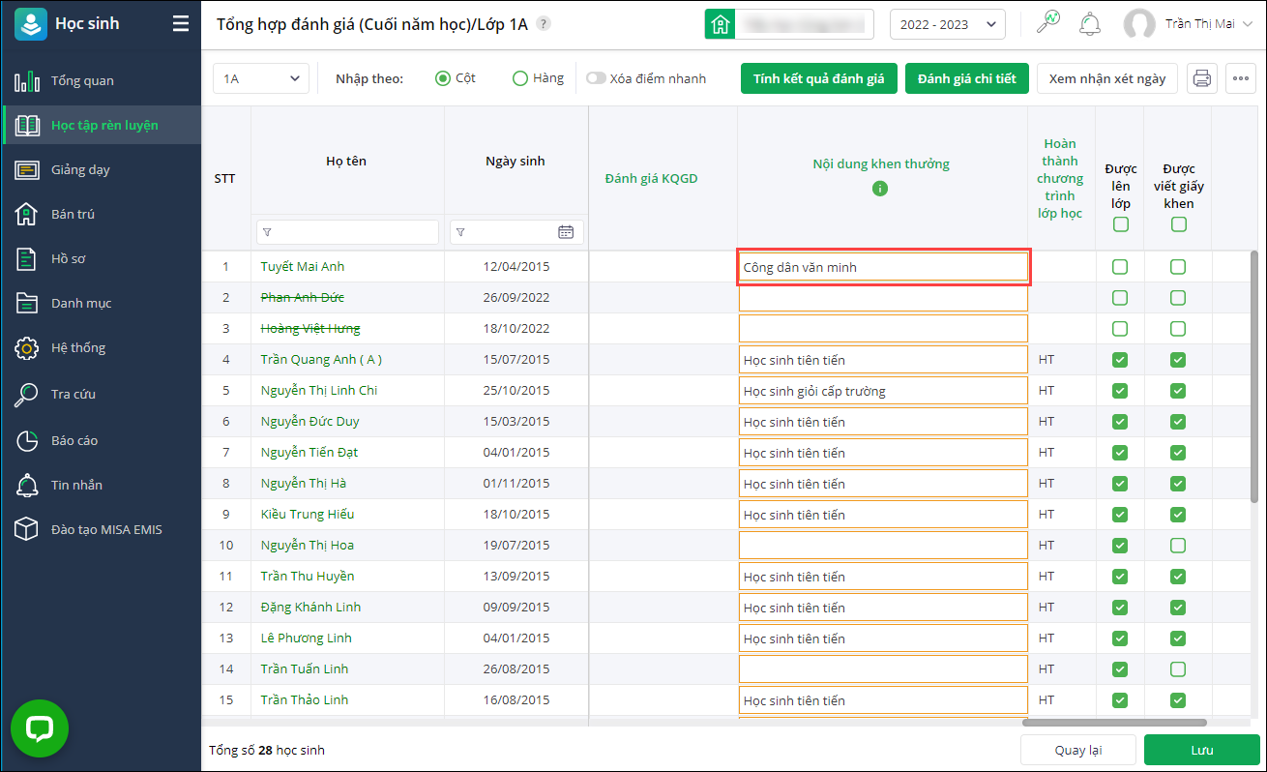Toggle the hamburger sidebar menu icon

181,24
